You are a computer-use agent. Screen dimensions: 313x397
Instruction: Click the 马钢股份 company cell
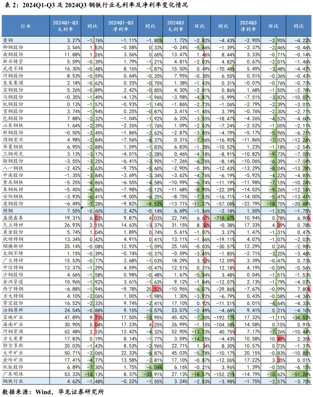pos(13,97)
